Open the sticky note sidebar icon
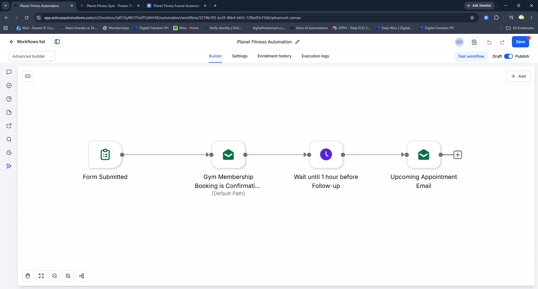This screenshot has width=538, height=289. click(x=9, y=112)
